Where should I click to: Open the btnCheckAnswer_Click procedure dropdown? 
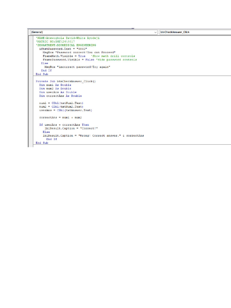(195, 32)
